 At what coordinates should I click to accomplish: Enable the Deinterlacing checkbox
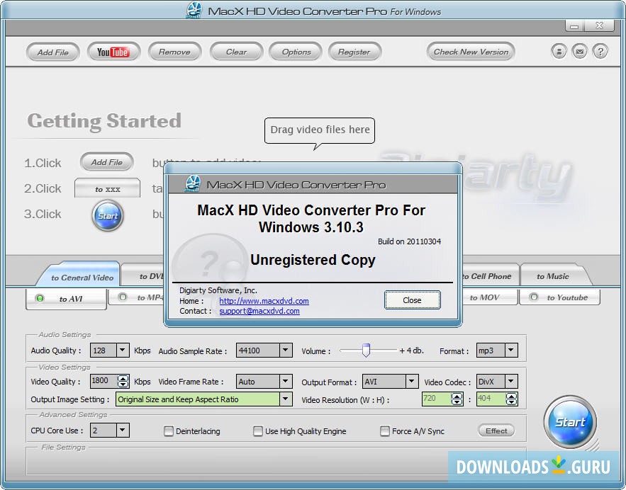pos(169,431)
